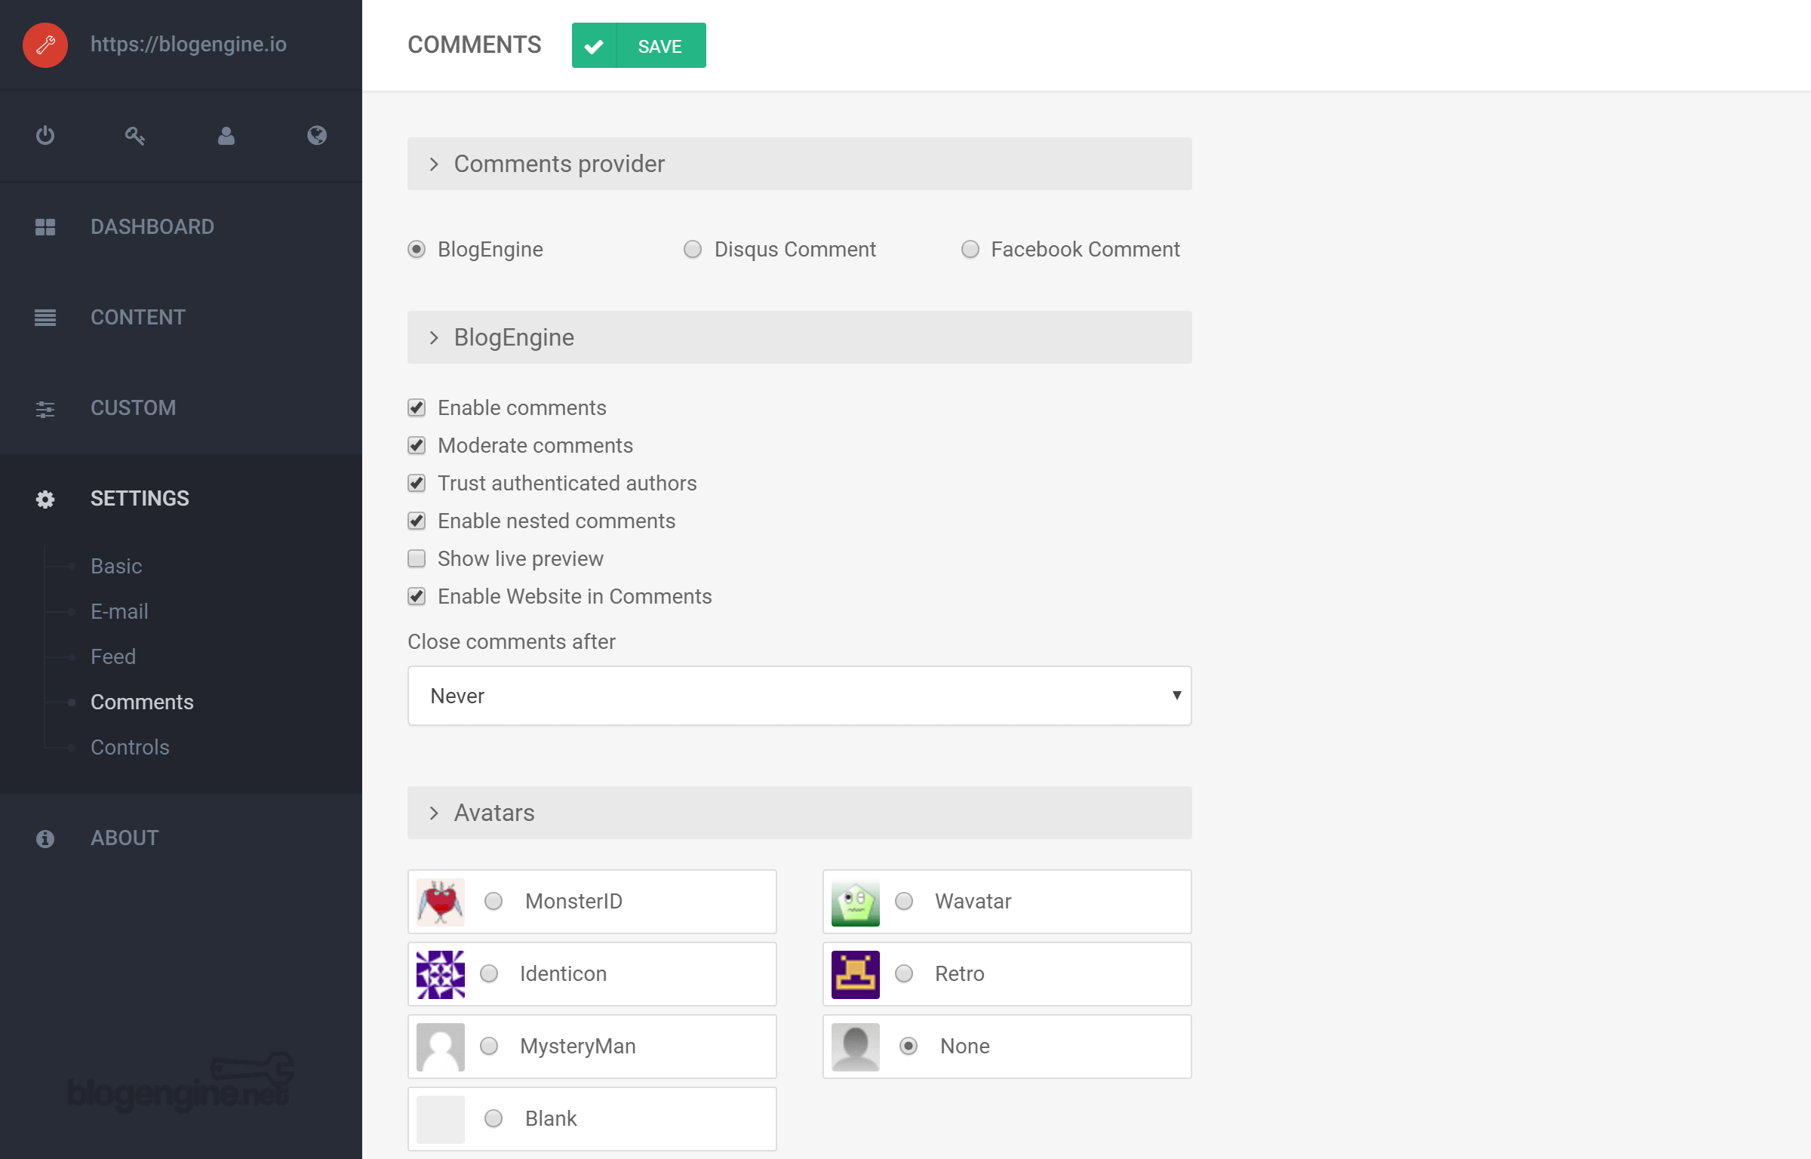
Task: Uncheck the Enable comments checkbox
Action: [x=417, y=407]
